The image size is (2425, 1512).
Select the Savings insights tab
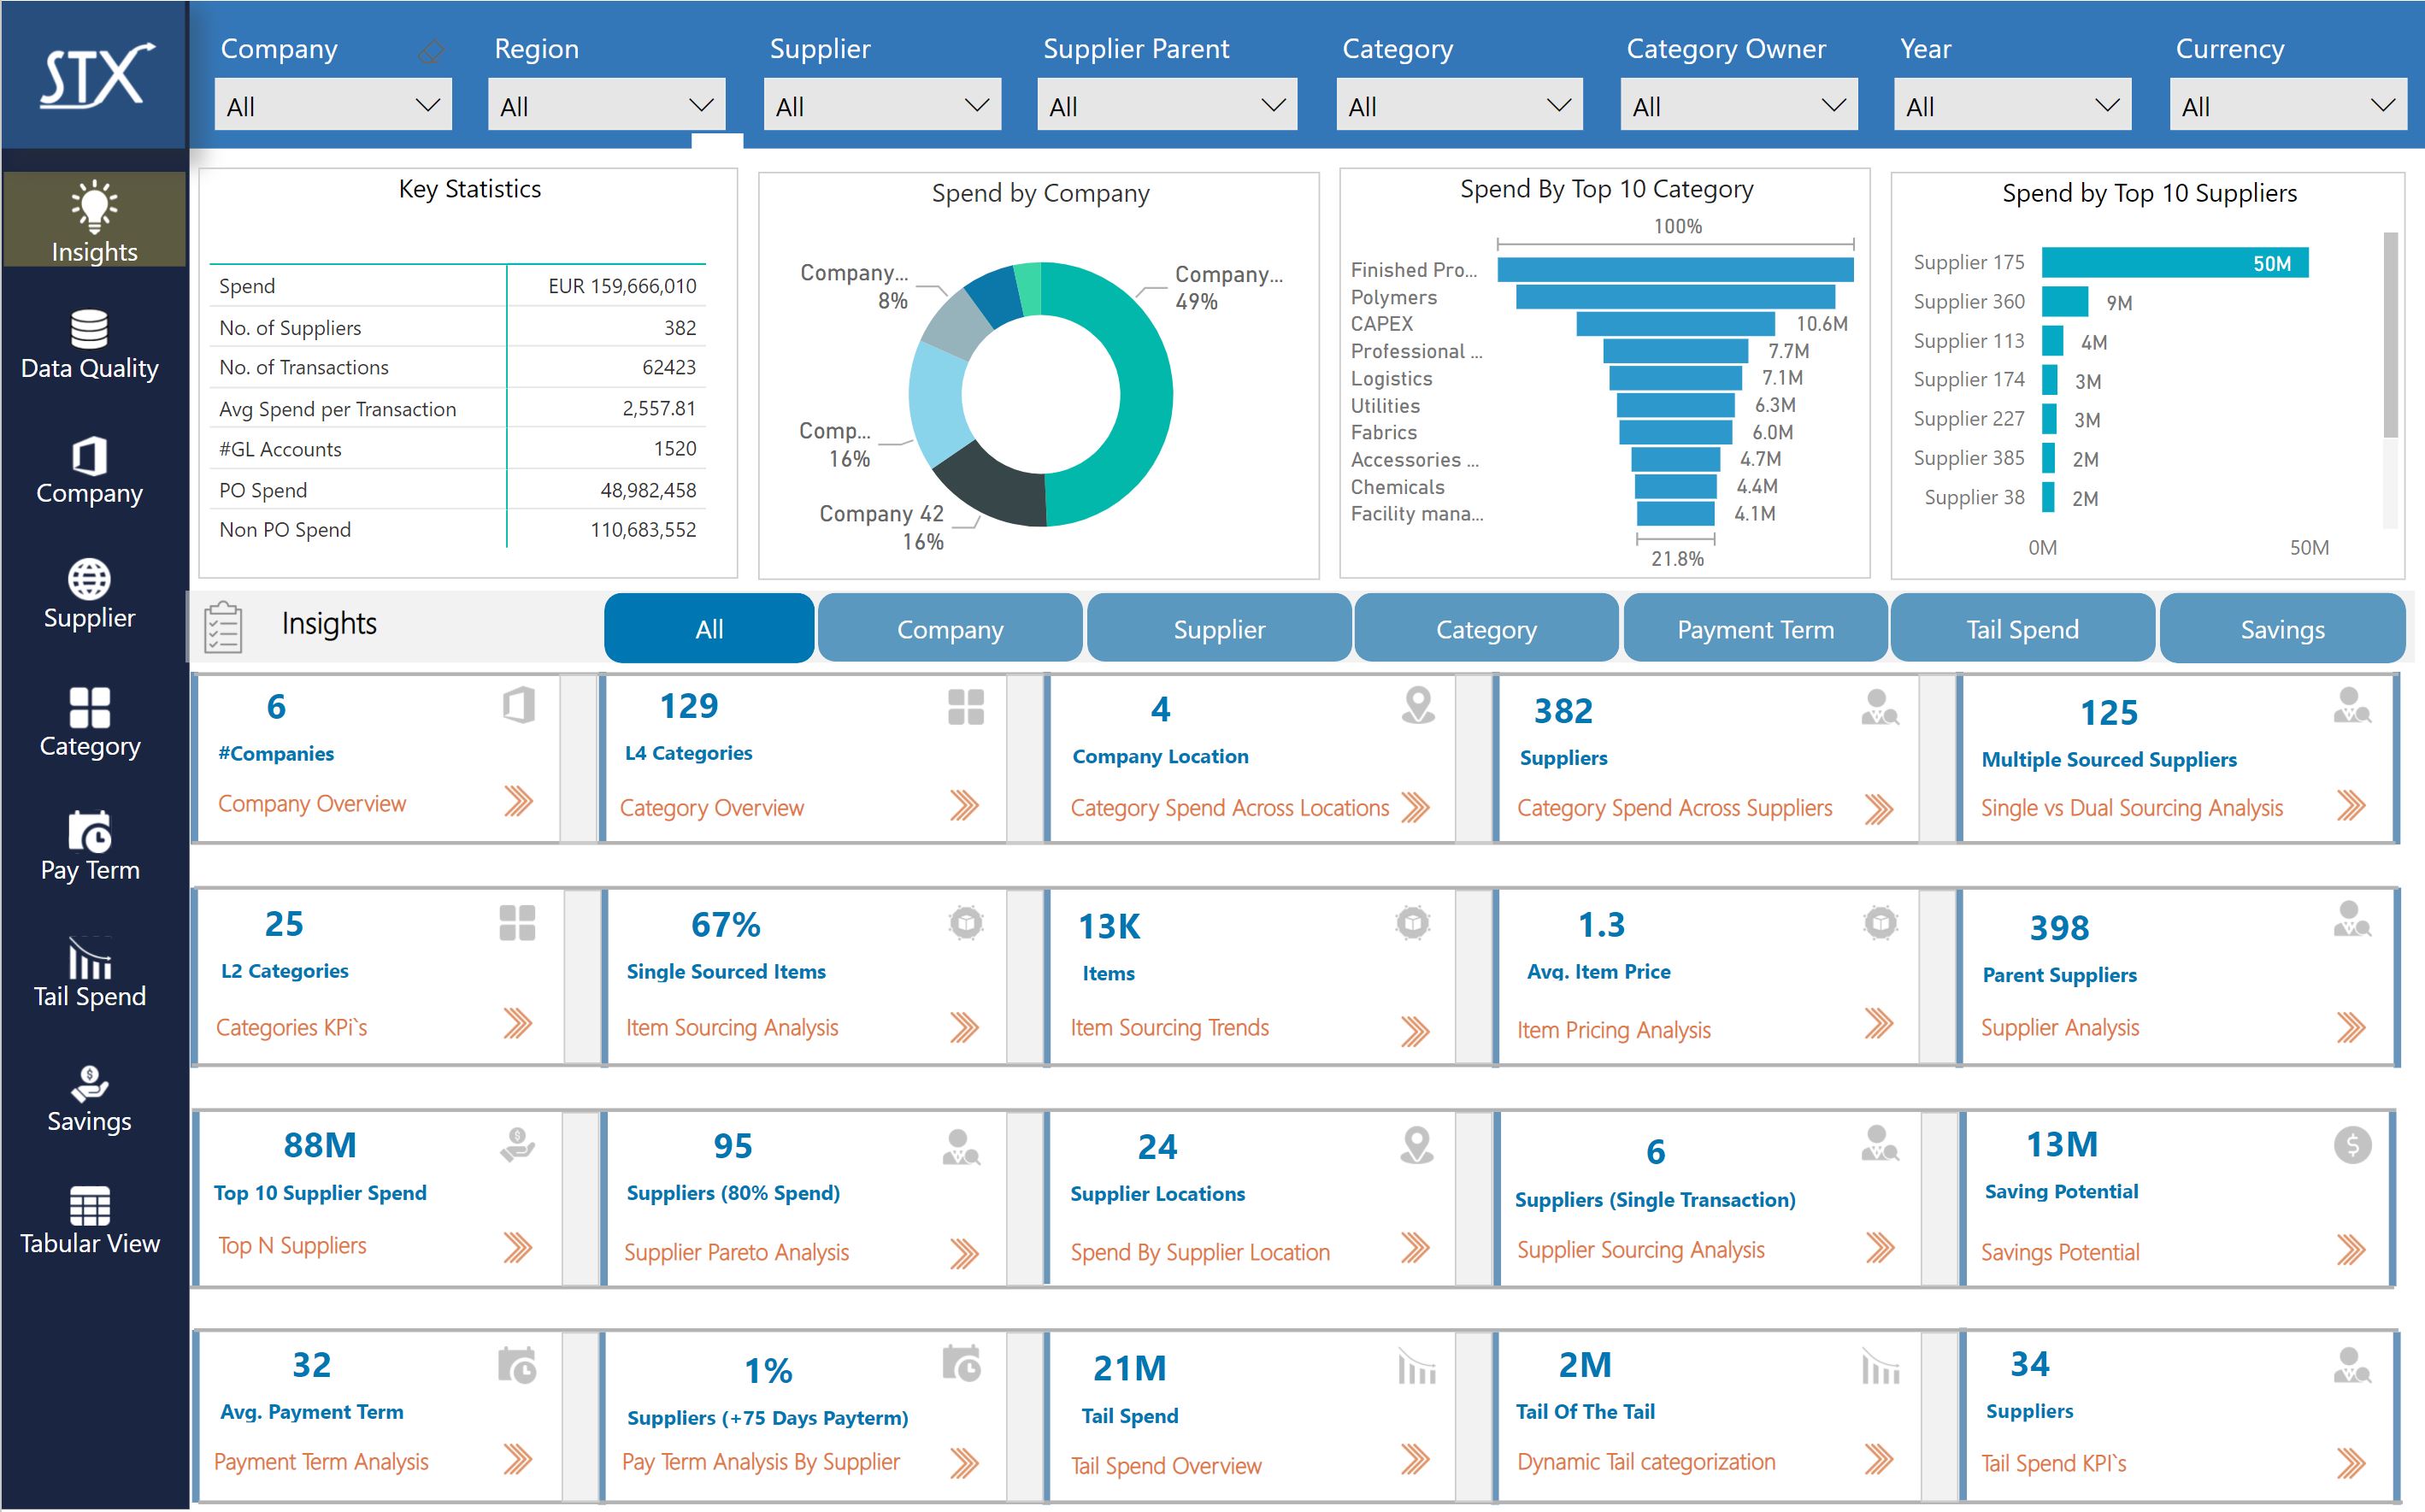2282,629
